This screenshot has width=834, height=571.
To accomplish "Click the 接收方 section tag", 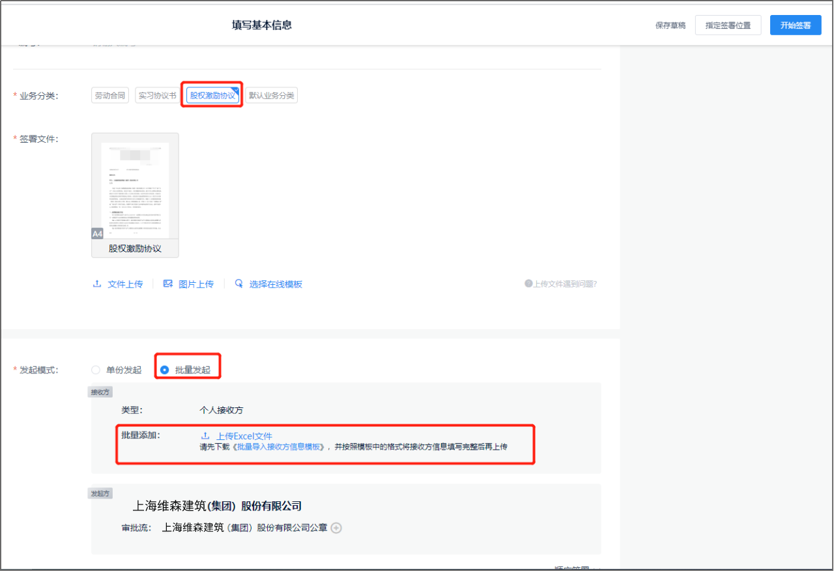I will click(x=101, y=392).
